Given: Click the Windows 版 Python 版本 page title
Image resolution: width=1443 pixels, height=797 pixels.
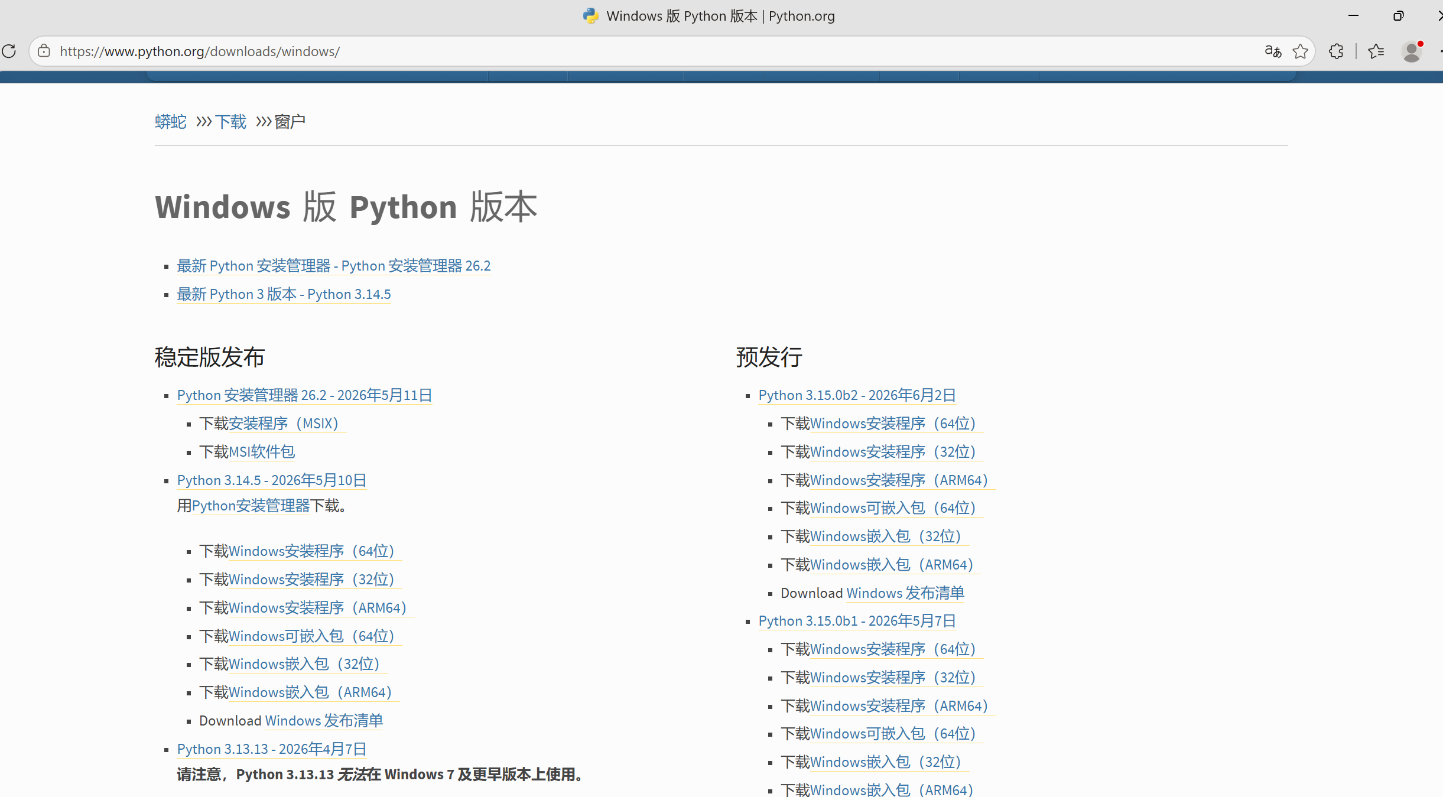Looking at the screenshot, I should [346, 207].
